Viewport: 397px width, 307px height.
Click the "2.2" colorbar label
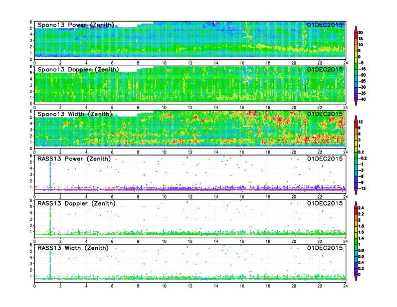(x=361, y=214)
